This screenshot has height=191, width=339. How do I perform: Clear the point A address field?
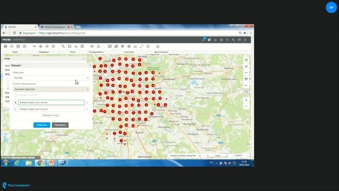(87, 102)
